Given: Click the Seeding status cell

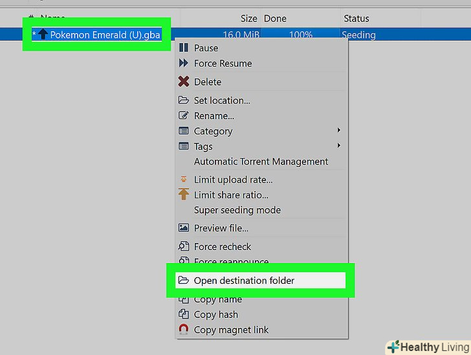Looking at the screenshot, I should [x=358, y=35].
